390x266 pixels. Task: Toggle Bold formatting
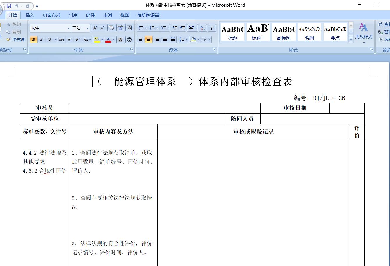[34, 40]
